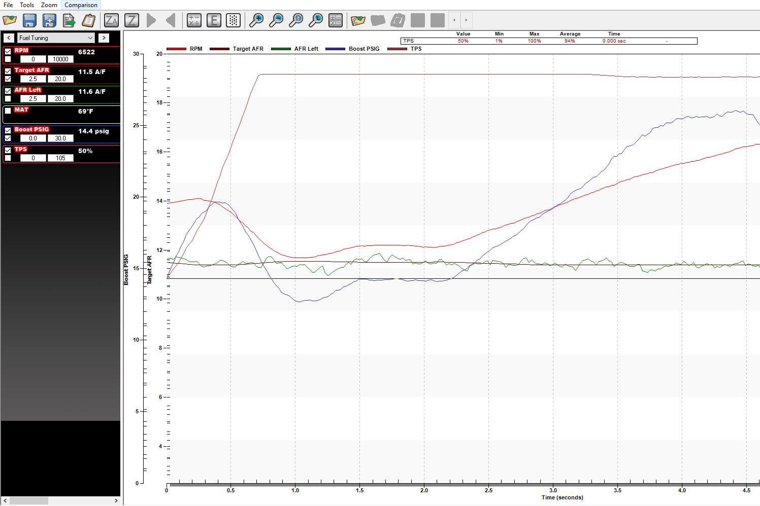Click the Z zoom toolbar button
This screenshot has height=506, width=760.
[131, 21]
